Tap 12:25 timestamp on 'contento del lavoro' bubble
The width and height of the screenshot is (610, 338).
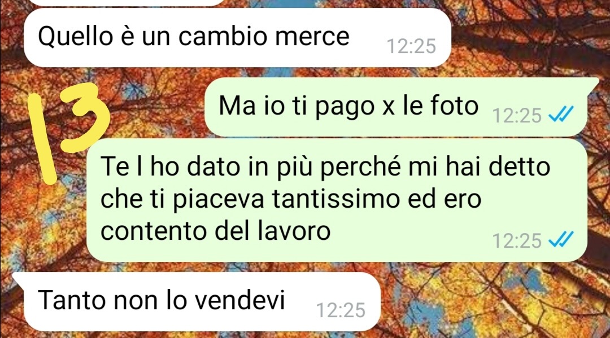point(517,240)
